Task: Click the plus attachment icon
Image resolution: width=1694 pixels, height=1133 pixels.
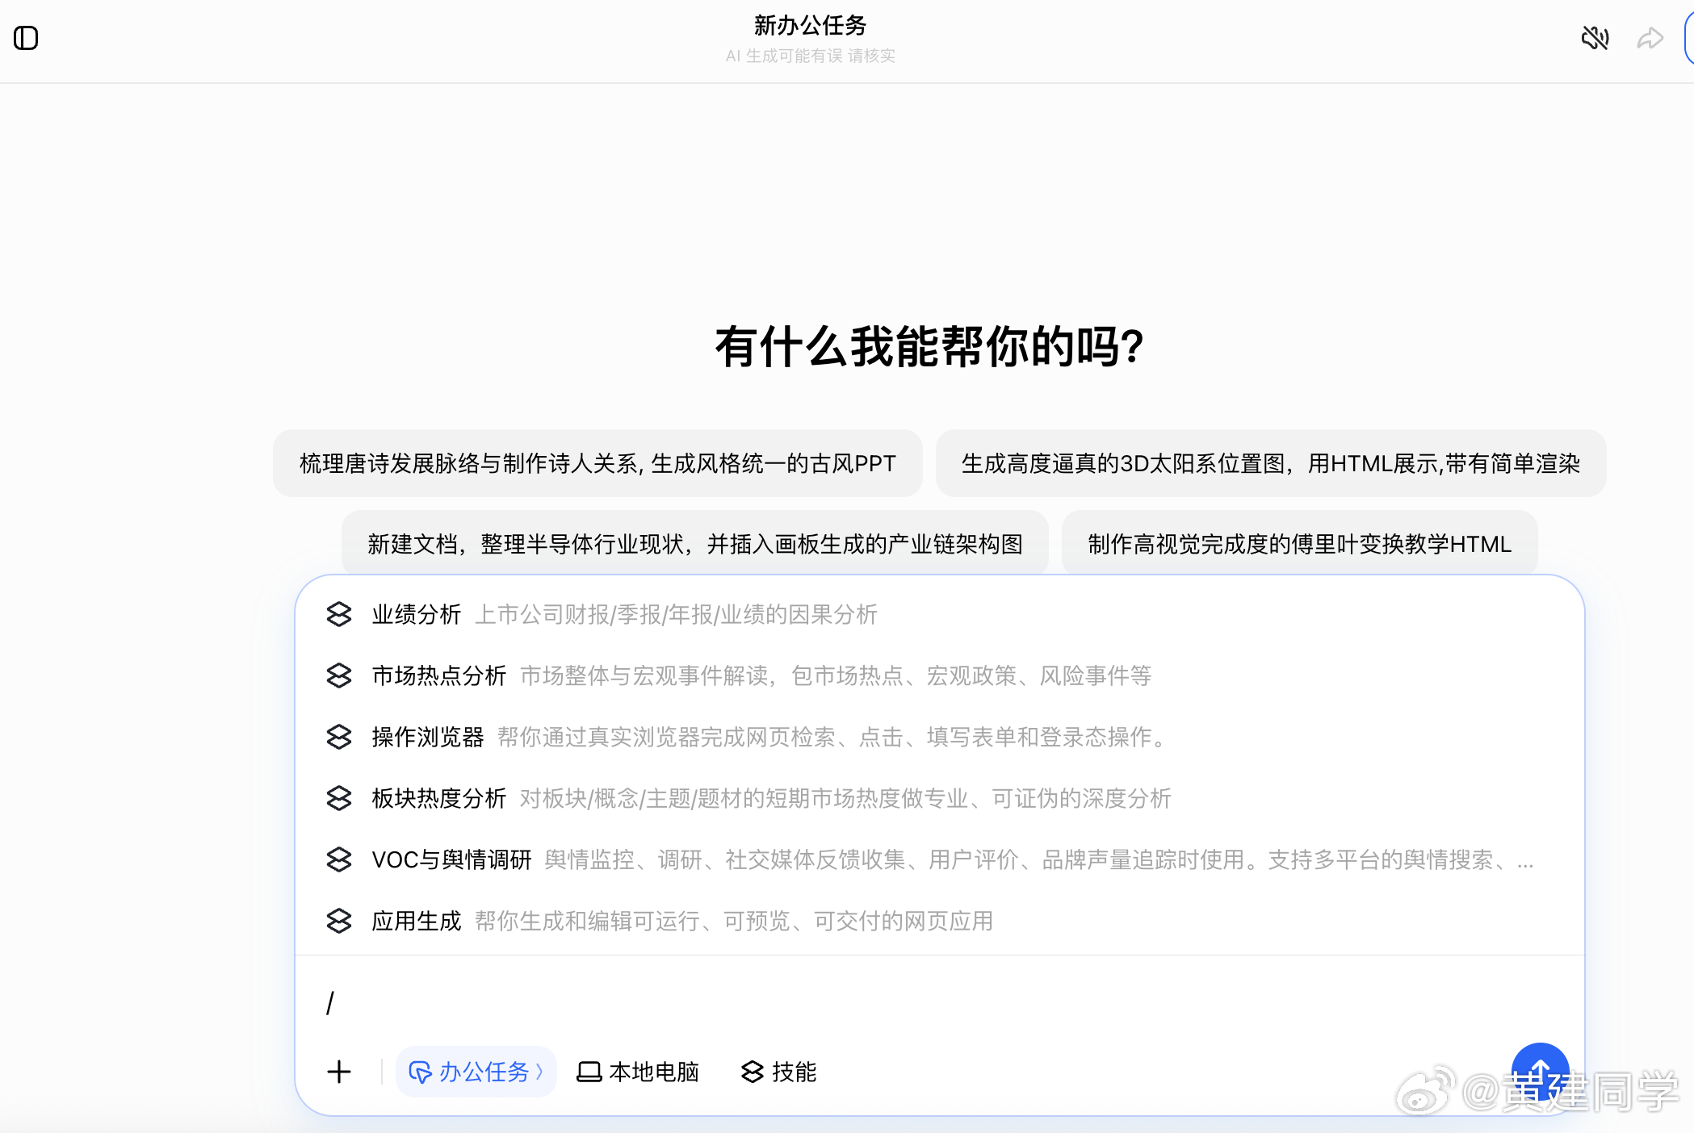Action: (x=339, y=1072)
